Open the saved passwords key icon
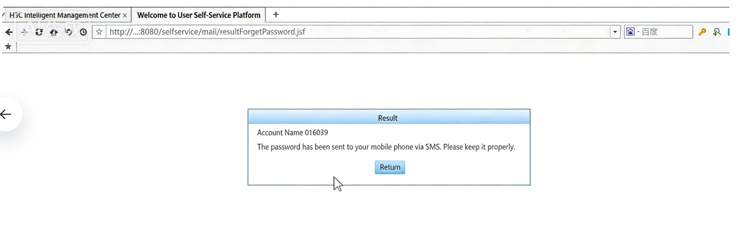741x226 pixels. (x=702, y=32)
